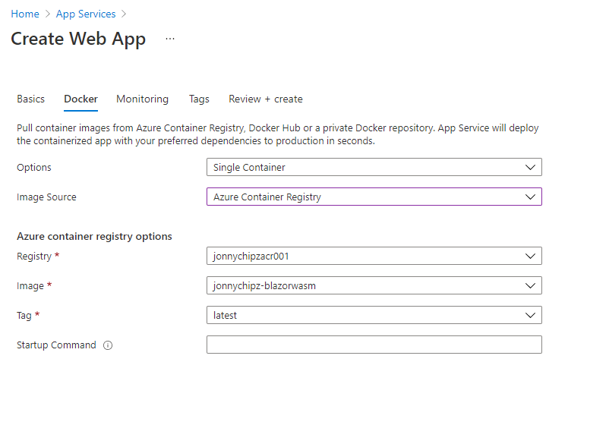Click the chevron arrow in Image Source dropdown
Screen dimensions: 609x425
[x=530, y=197]
